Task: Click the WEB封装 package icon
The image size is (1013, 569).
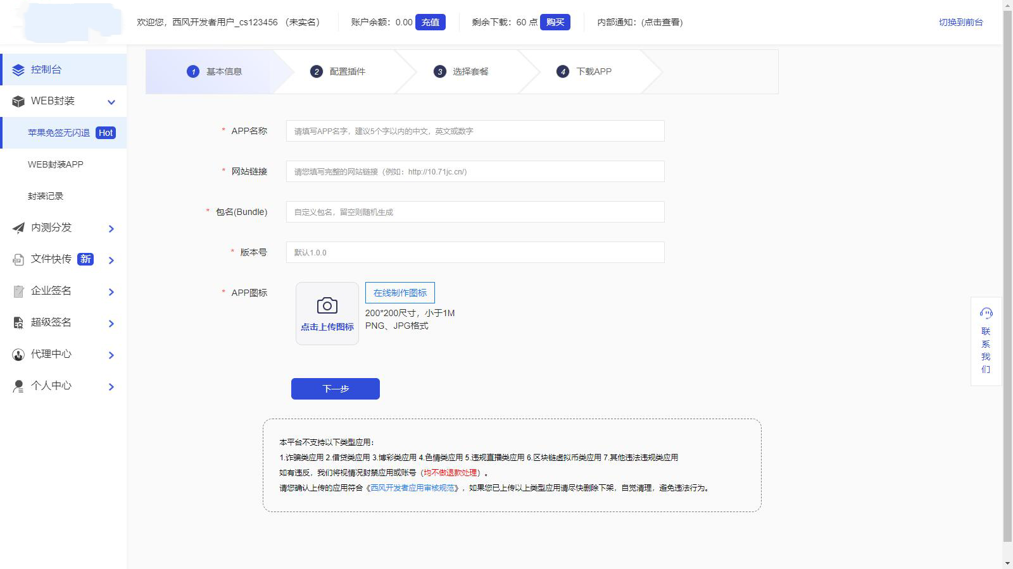Action: (x=18, y=101)
